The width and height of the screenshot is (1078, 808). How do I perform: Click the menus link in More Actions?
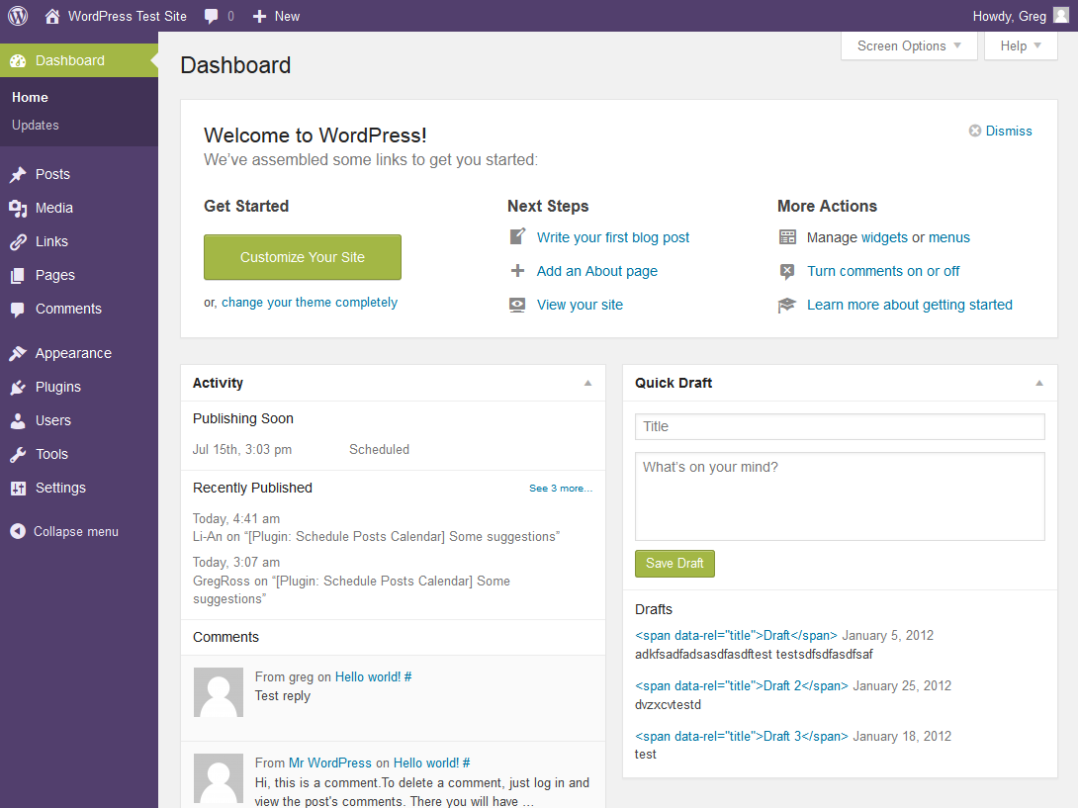pos(948,237)
